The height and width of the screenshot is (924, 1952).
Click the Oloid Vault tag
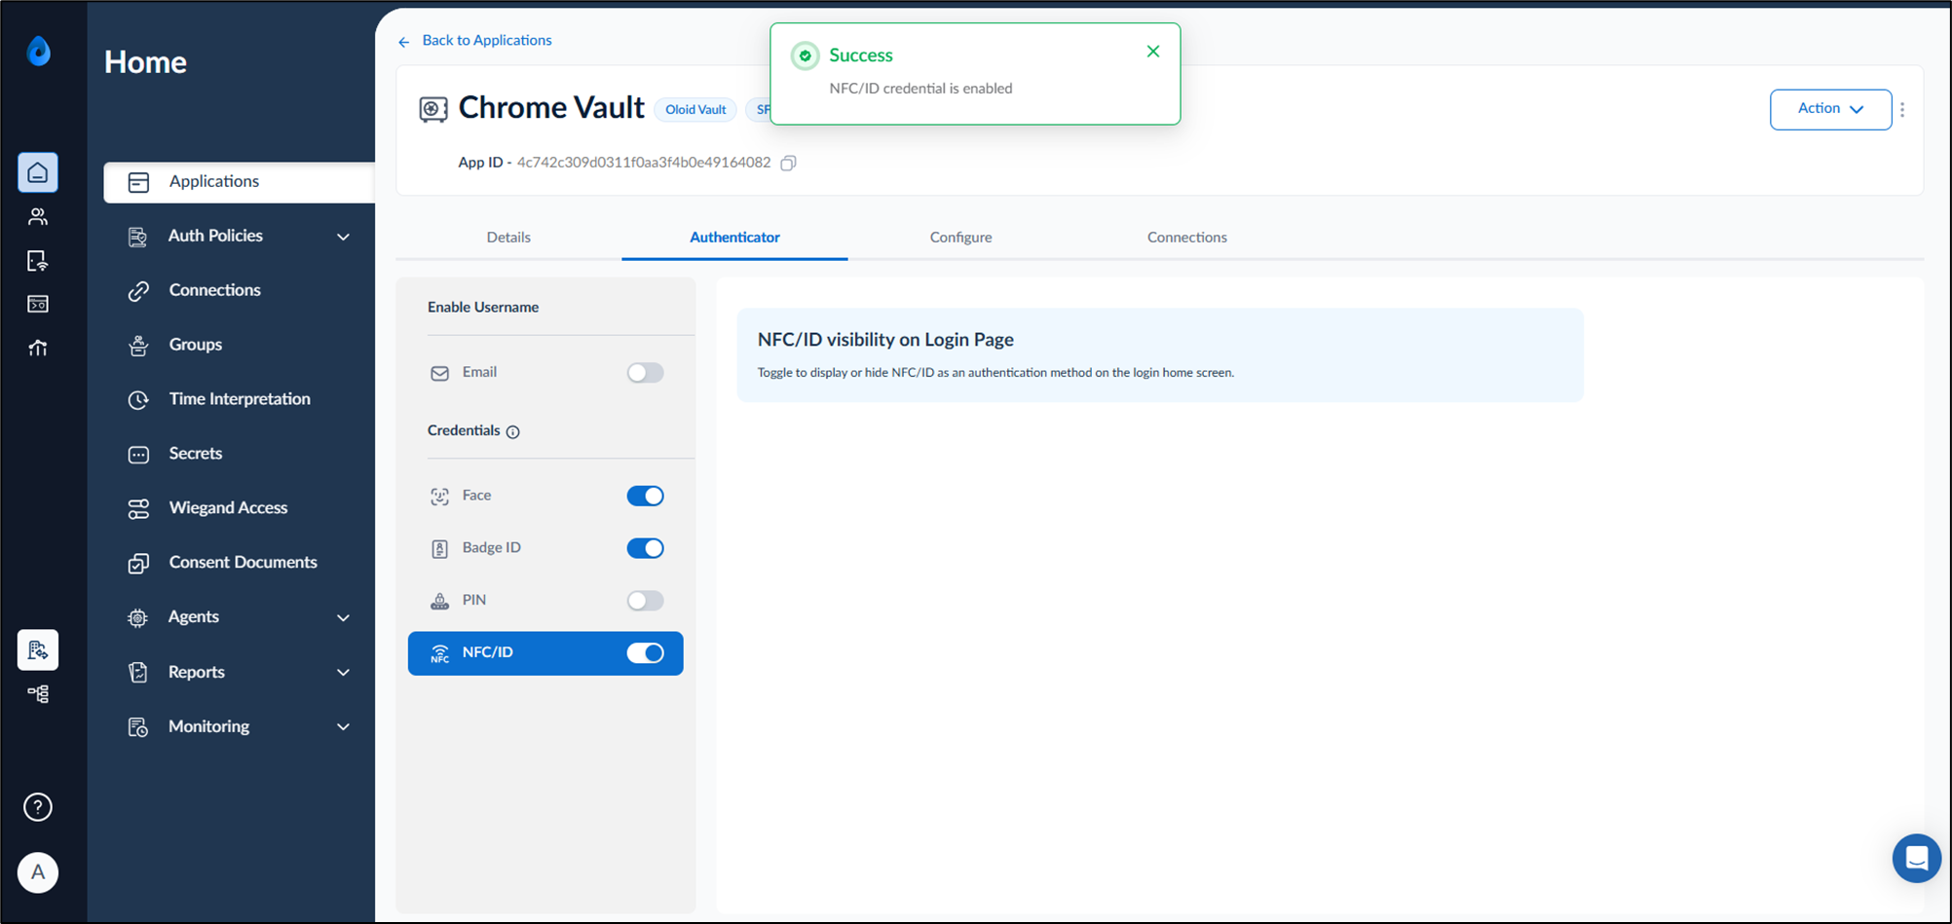click(695, 109)
